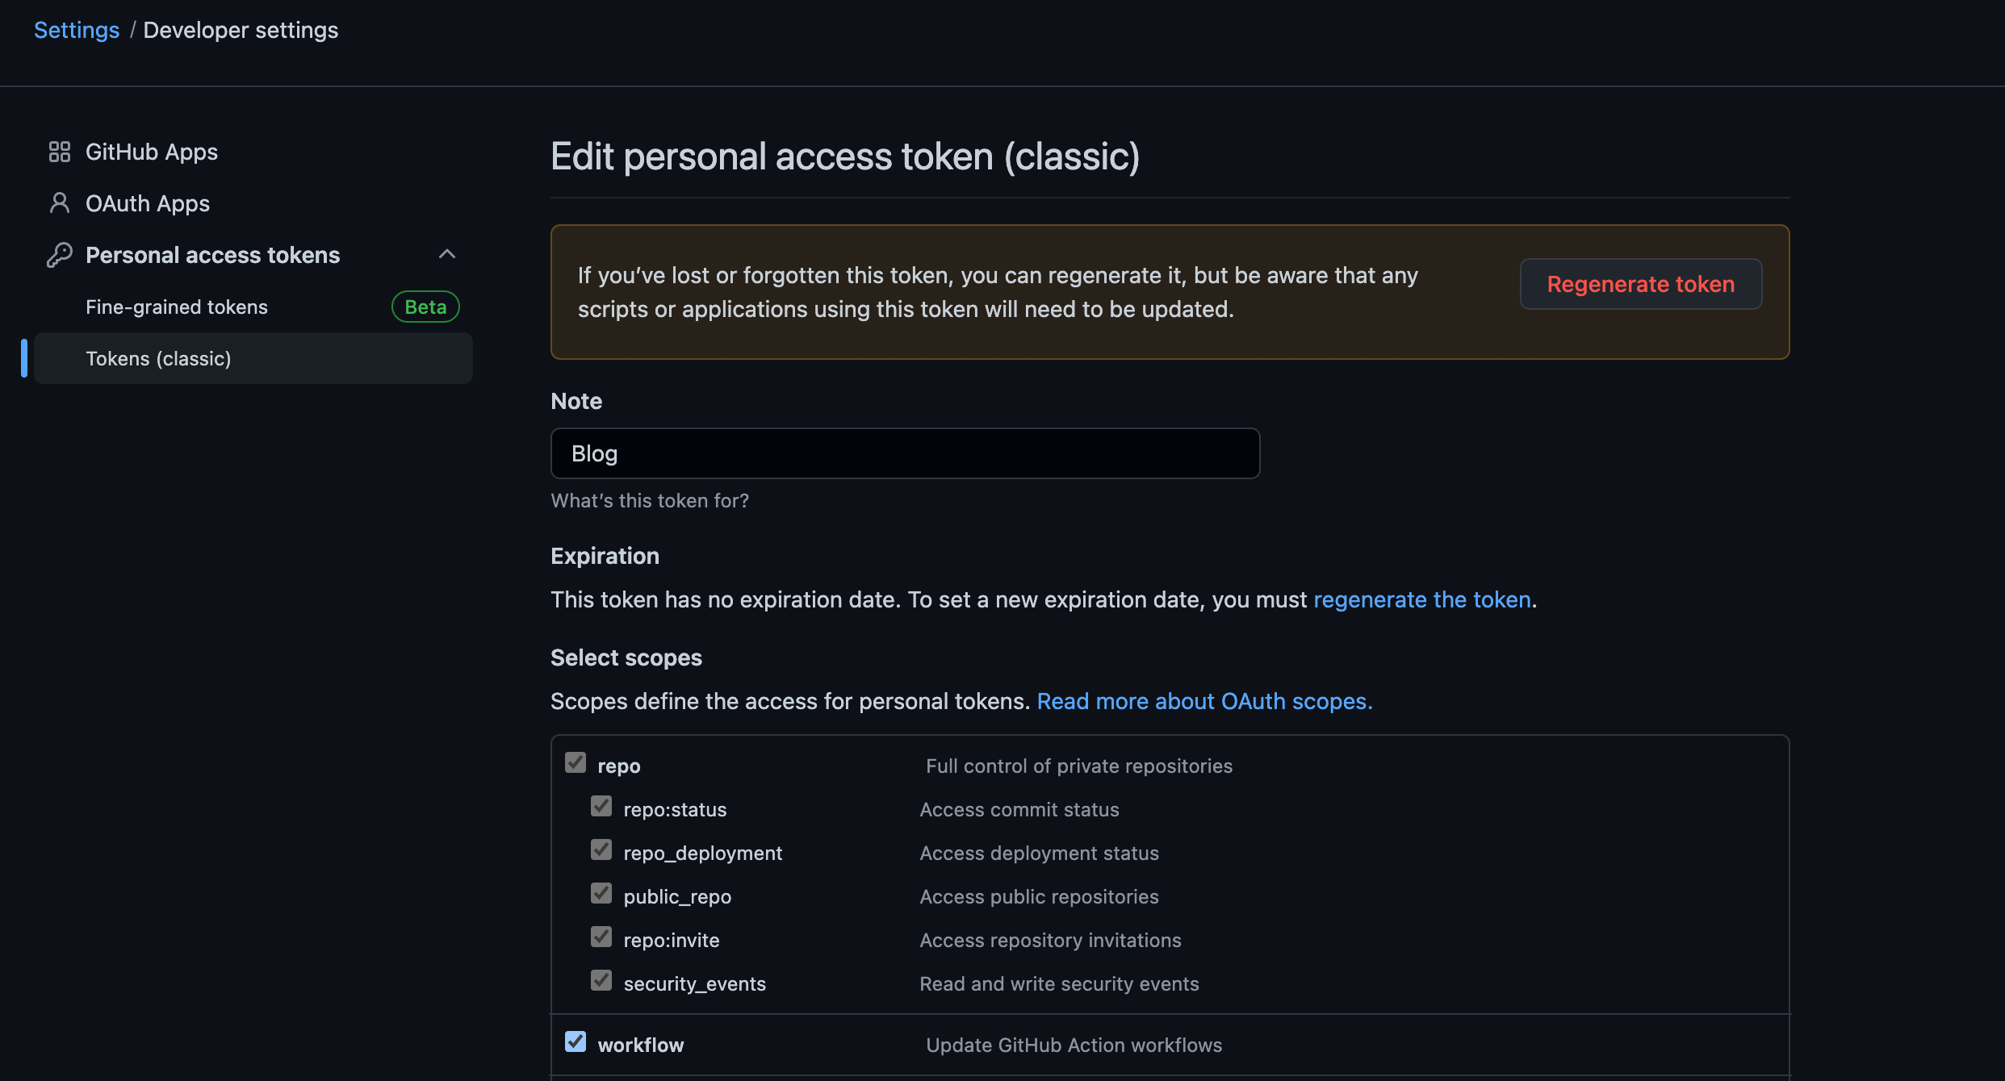Click the OAuth Apps person icon
The height and width of the screenshot is (1081, 2005).
pos(60,203)
